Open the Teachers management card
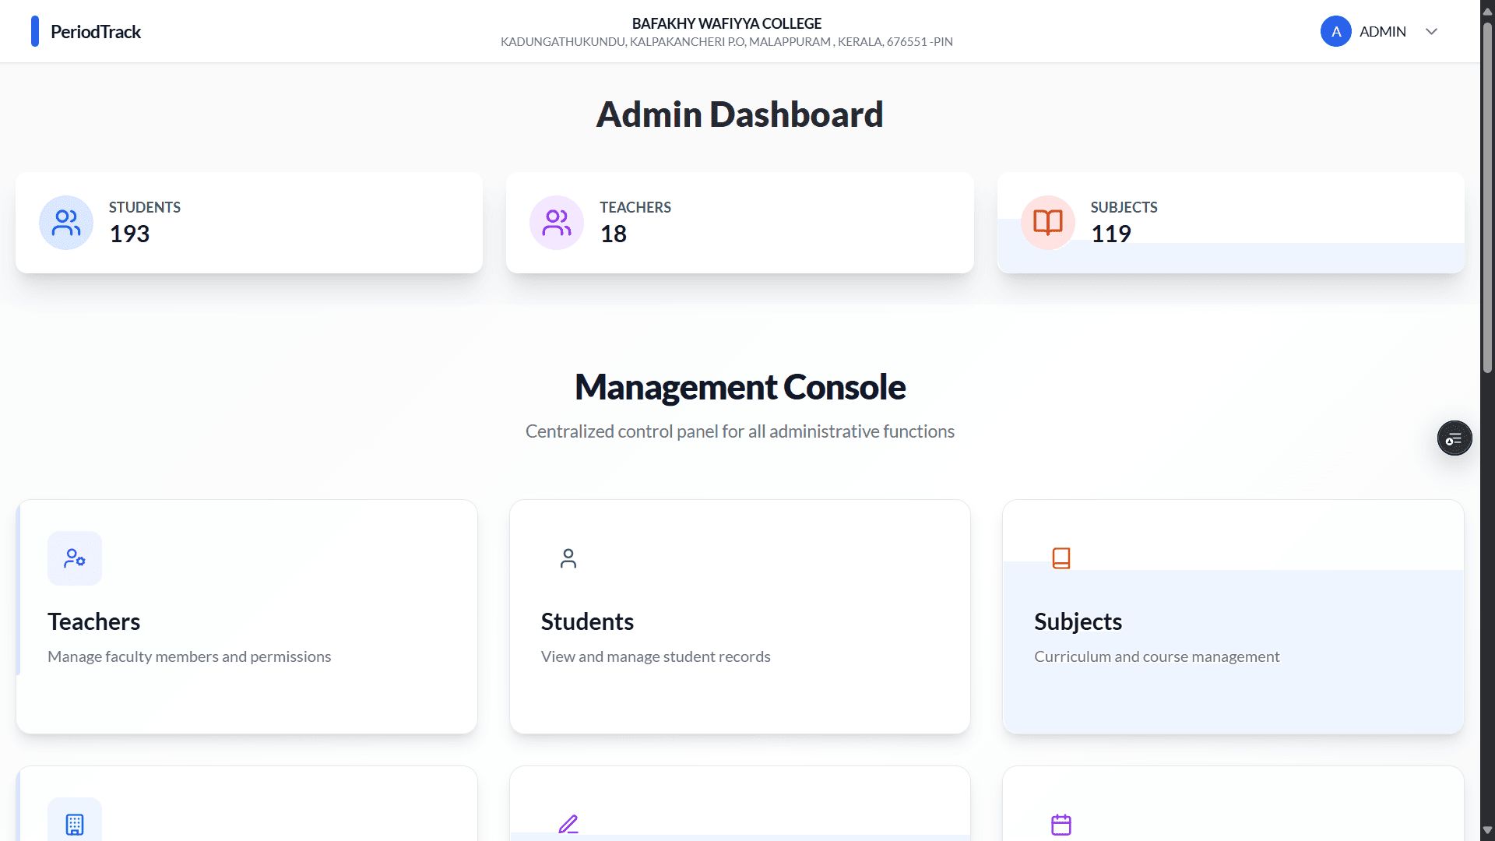 tap(246, 615)
